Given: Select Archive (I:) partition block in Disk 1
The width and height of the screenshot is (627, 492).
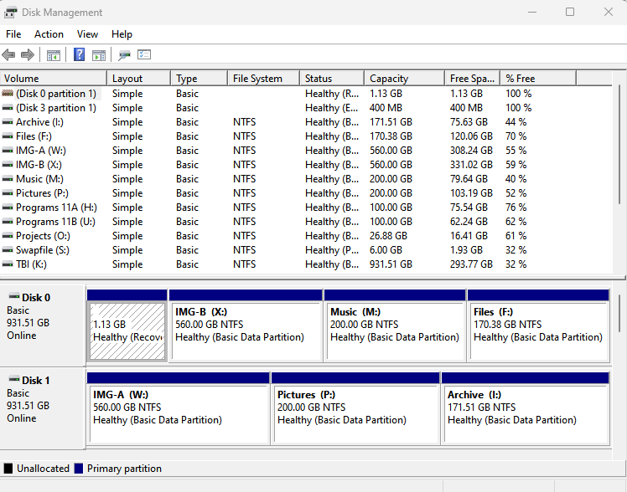Looking at the screenshot, I should (526, 414).
